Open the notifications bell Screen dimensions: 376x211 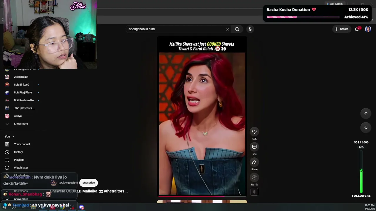[x=357, y=29]
